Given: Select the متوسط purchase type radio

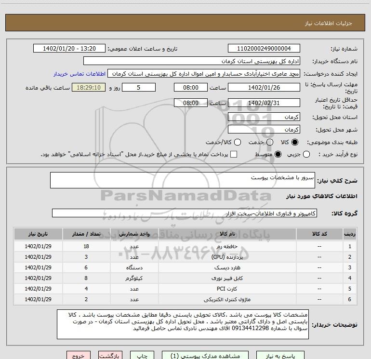Looking at the screenshot, I should (x=278, y=154).
